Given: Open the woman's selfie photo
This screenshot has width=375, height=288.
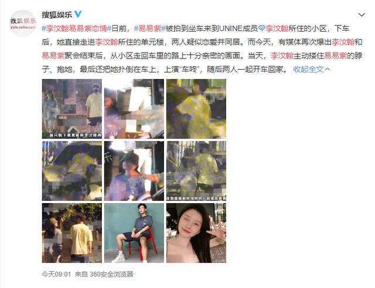Looking at the screenshot, I should click(196, 233).
